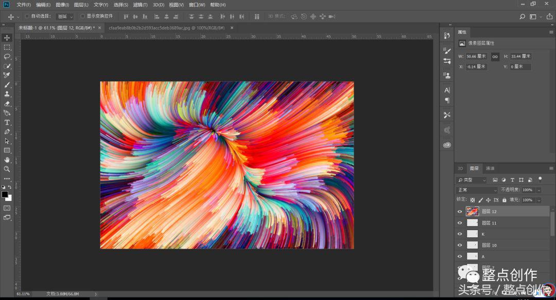The width and height of the screenshot is (556, 300).
Task: Expand the 不透明度 opacity dropdown arrow
Action: point(538,190)
